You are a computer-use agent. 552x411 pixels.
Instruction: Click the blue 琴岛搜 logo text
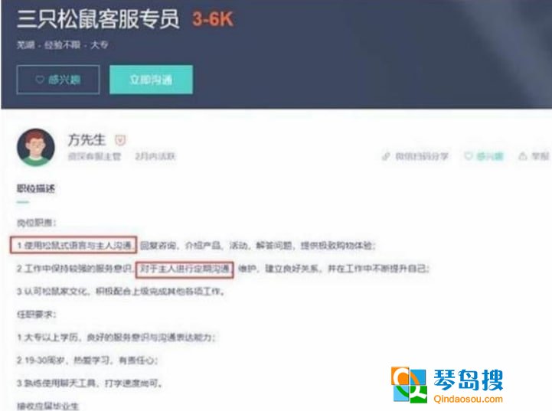[469, 380]
